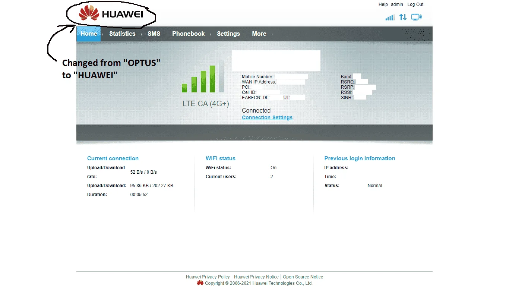Click the Duration label
This screenshot has width=509, height=290.
point(97,195)
